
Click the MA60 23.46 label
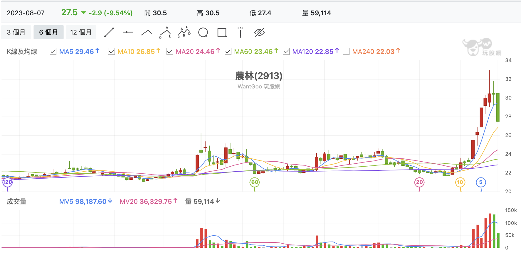pyautogui.click(x=256, y=52)
